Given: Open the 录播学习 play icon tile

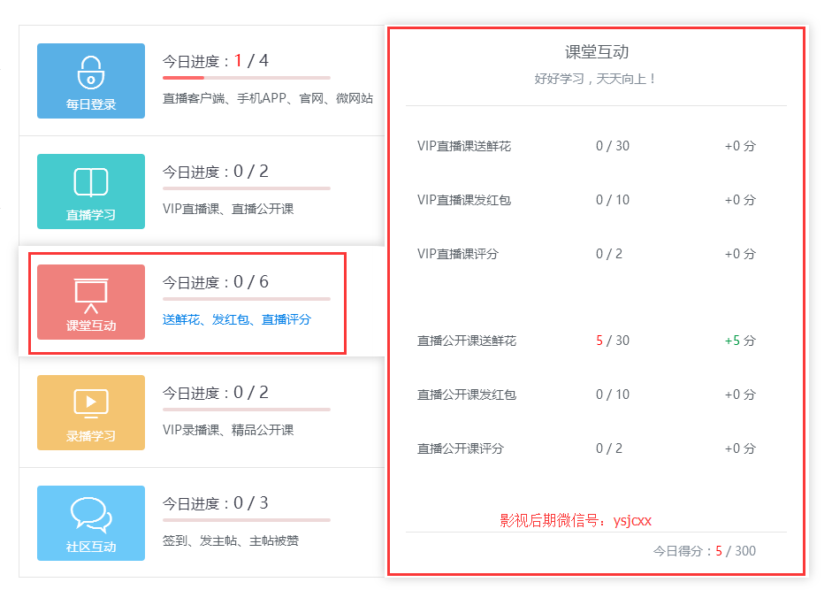Looking at the screenshot, I should (x=90, y=403).
